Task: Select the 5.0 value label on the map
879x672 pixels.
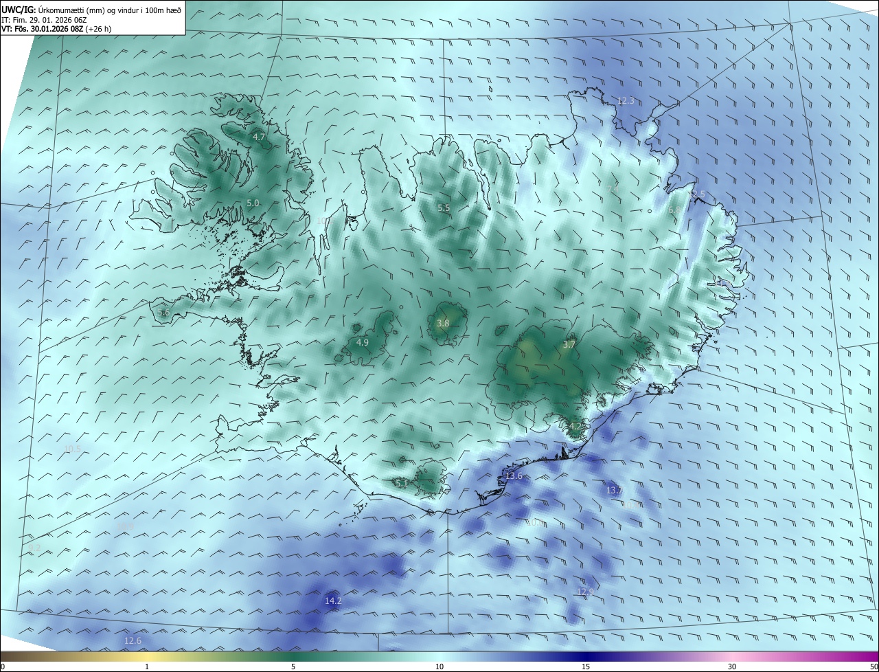Action: [253, 203]
